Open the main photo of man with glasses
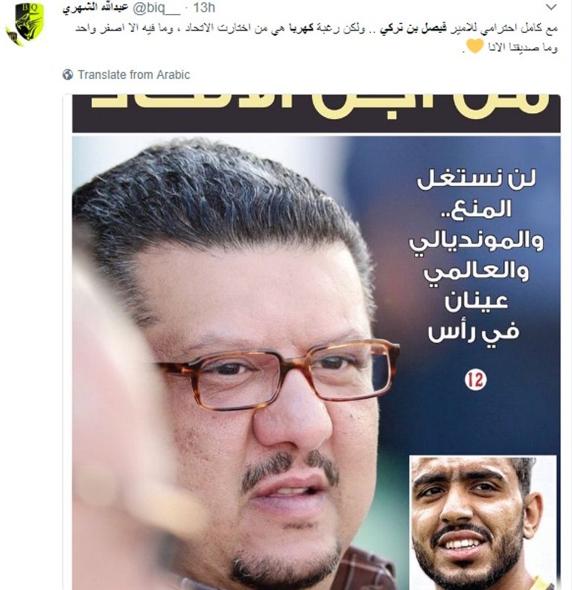 click(x=241, y=363)
